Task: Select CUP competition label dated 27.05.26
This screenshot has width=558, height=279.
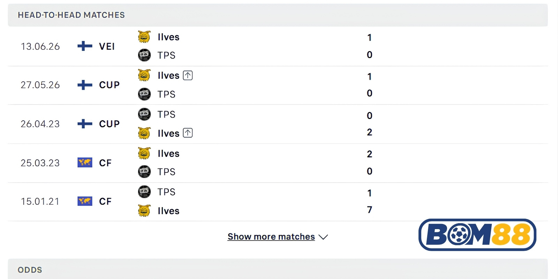Action: pyautogui.click(x=109, y=85)
